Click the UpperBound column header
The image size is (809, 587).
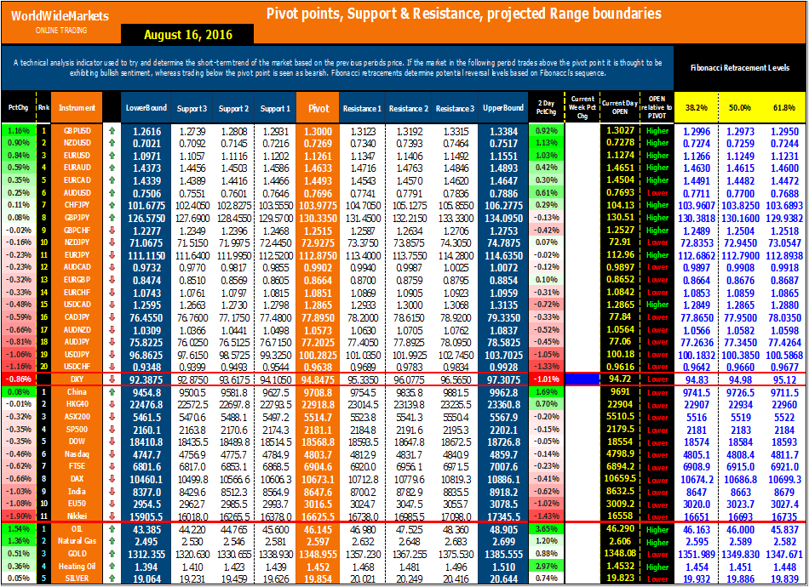point(503,108)
